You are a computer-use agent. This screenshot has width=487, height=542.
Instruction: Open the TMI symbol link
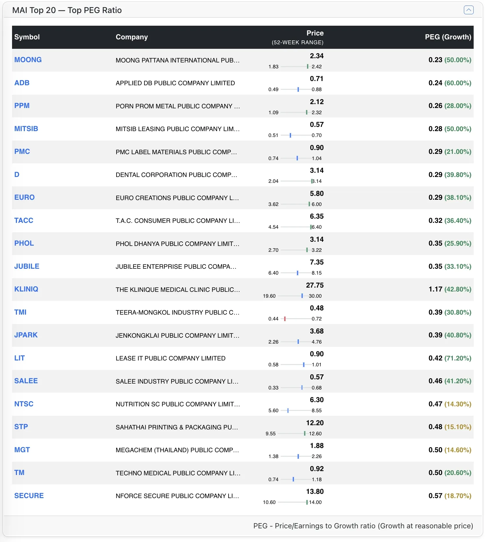pos(20,312)
